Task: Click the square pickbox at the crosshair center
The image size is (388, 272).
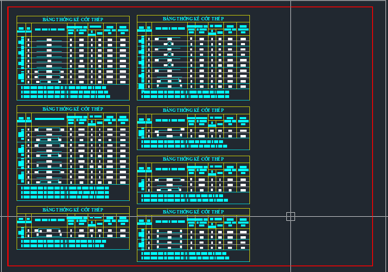Action: [x=290, y=216]
